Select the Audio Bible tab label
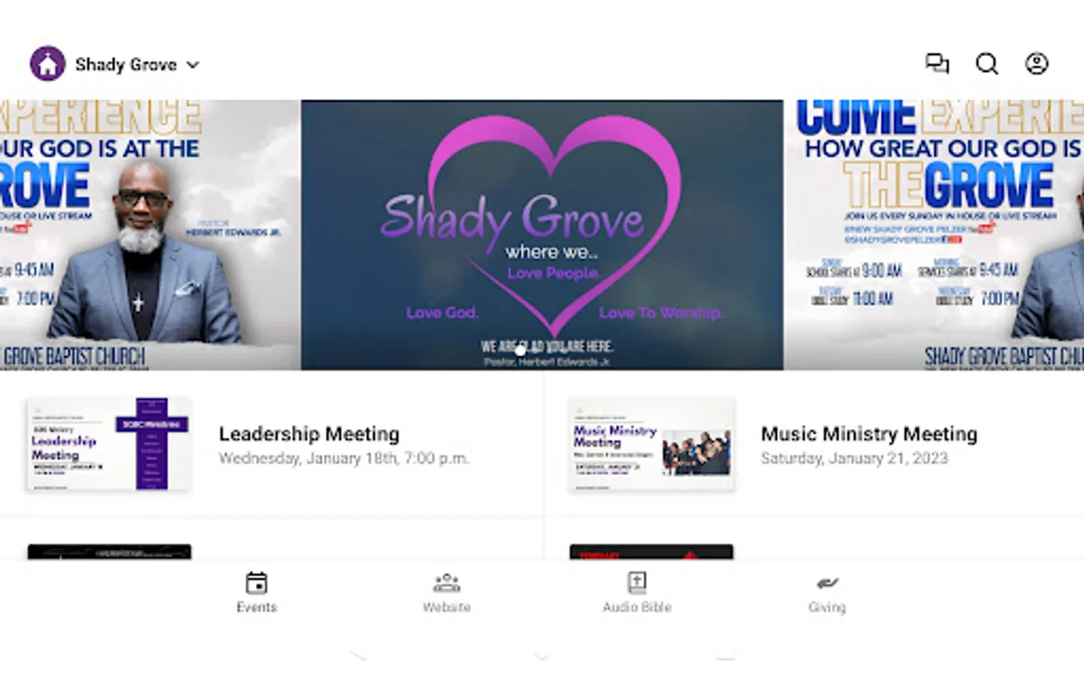The height and width of the screenshot is (677, 1084). pos(637,607)
